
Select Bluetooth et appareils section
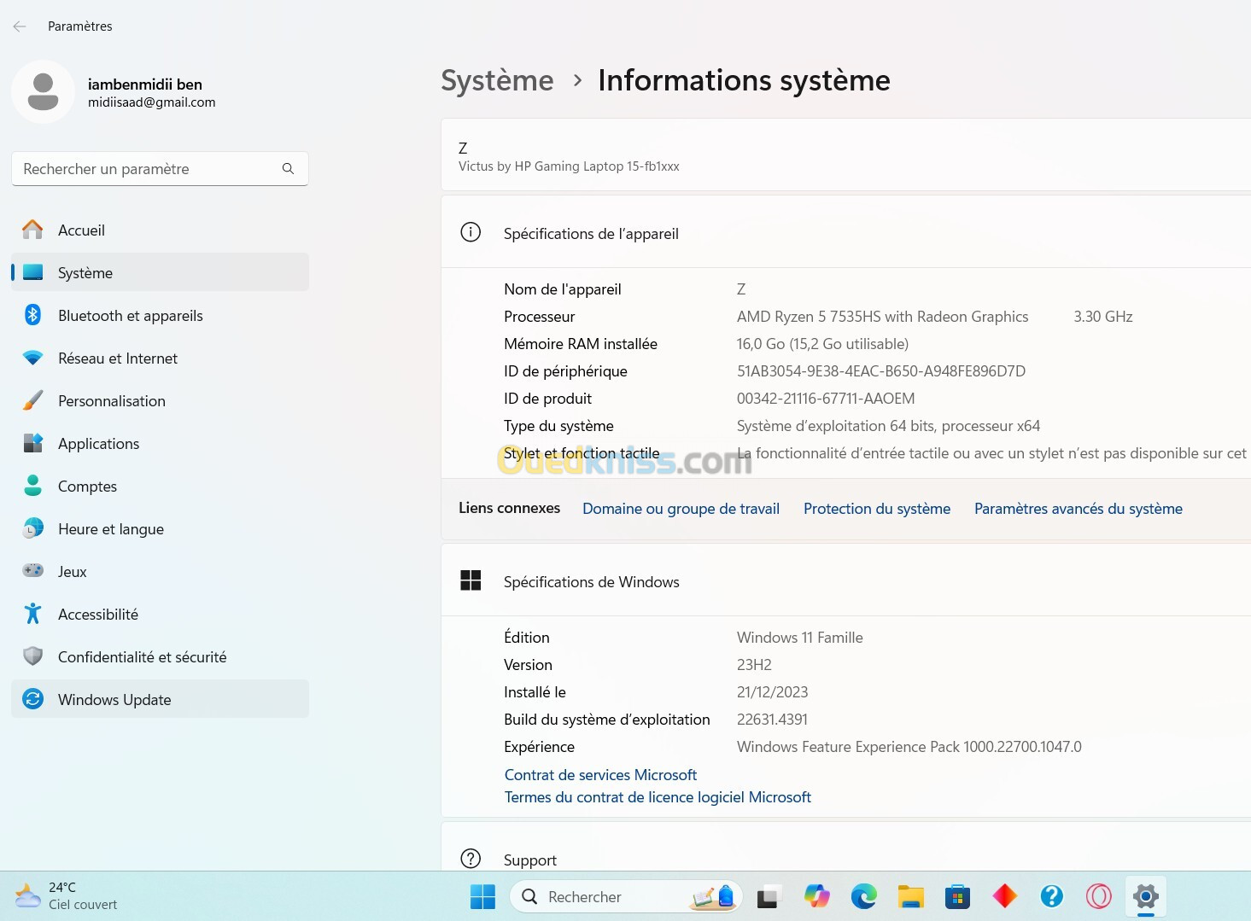[160, 315]
